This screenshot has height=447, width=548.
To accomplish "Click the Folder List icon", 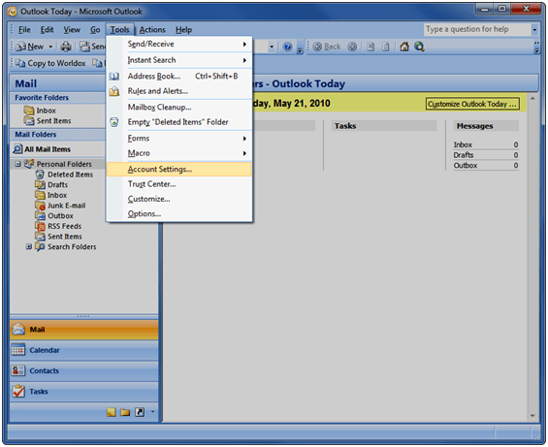I will (x=125, y=412).
